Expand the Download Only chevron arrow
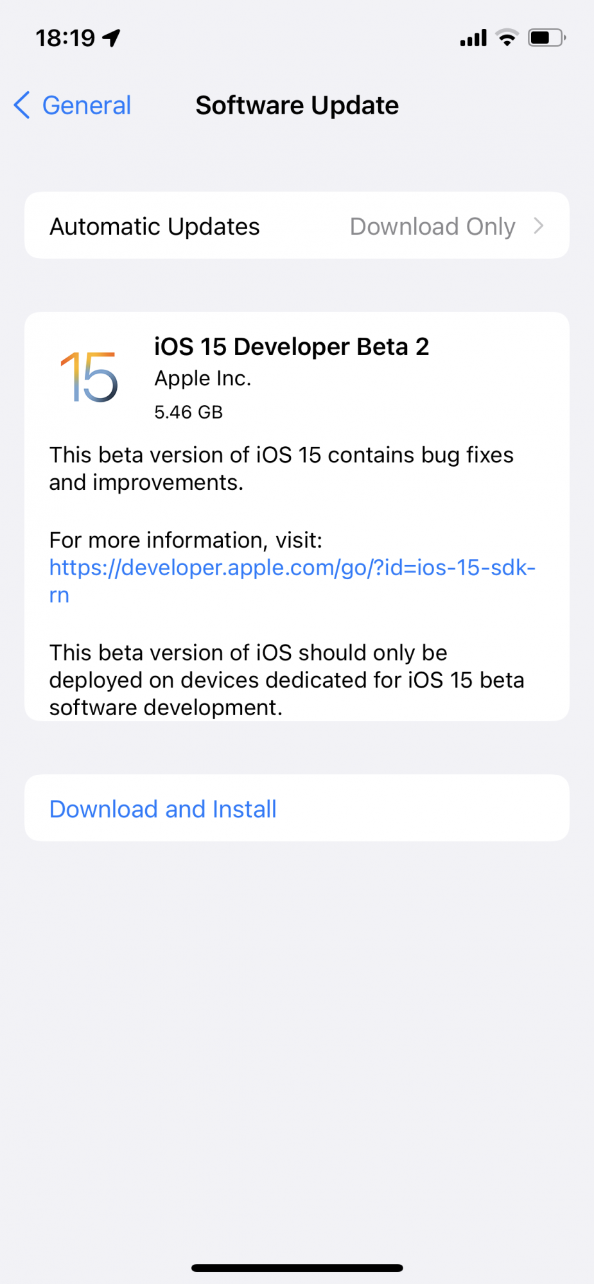 [x=539, y=226]
